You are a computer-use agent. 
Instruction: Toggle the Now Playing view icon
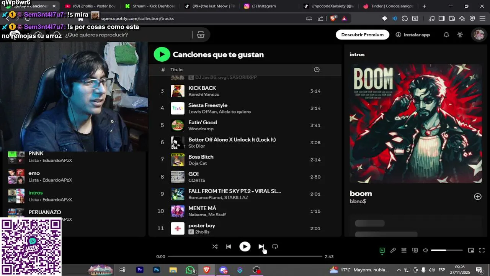382,250
